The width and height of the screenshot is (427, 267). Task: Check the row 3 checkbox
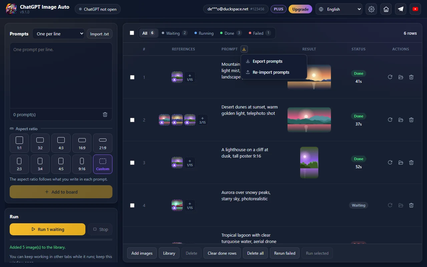[132, 163]
